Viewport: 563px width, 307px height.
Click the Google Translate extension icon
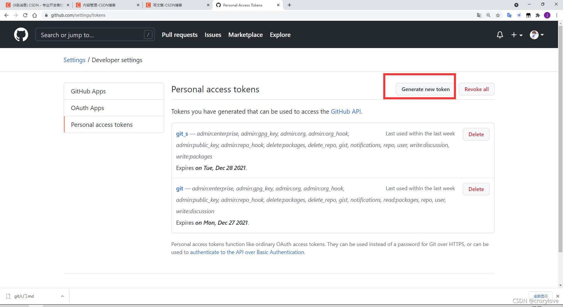510,15
